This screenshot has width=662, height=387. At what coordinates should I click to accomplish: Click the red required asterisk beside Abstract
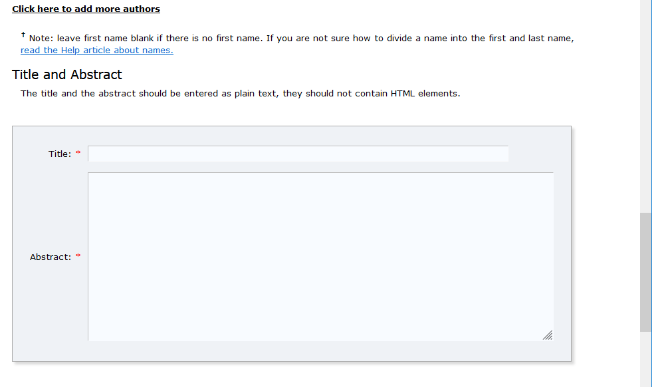pyautogui.click(x=78, y=256)
